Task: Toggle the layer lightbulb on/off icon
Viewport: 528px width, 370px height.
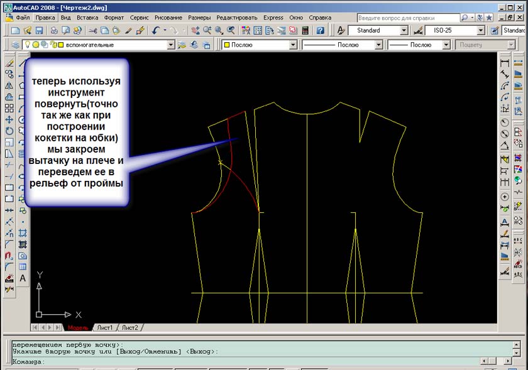Action: 27,45
